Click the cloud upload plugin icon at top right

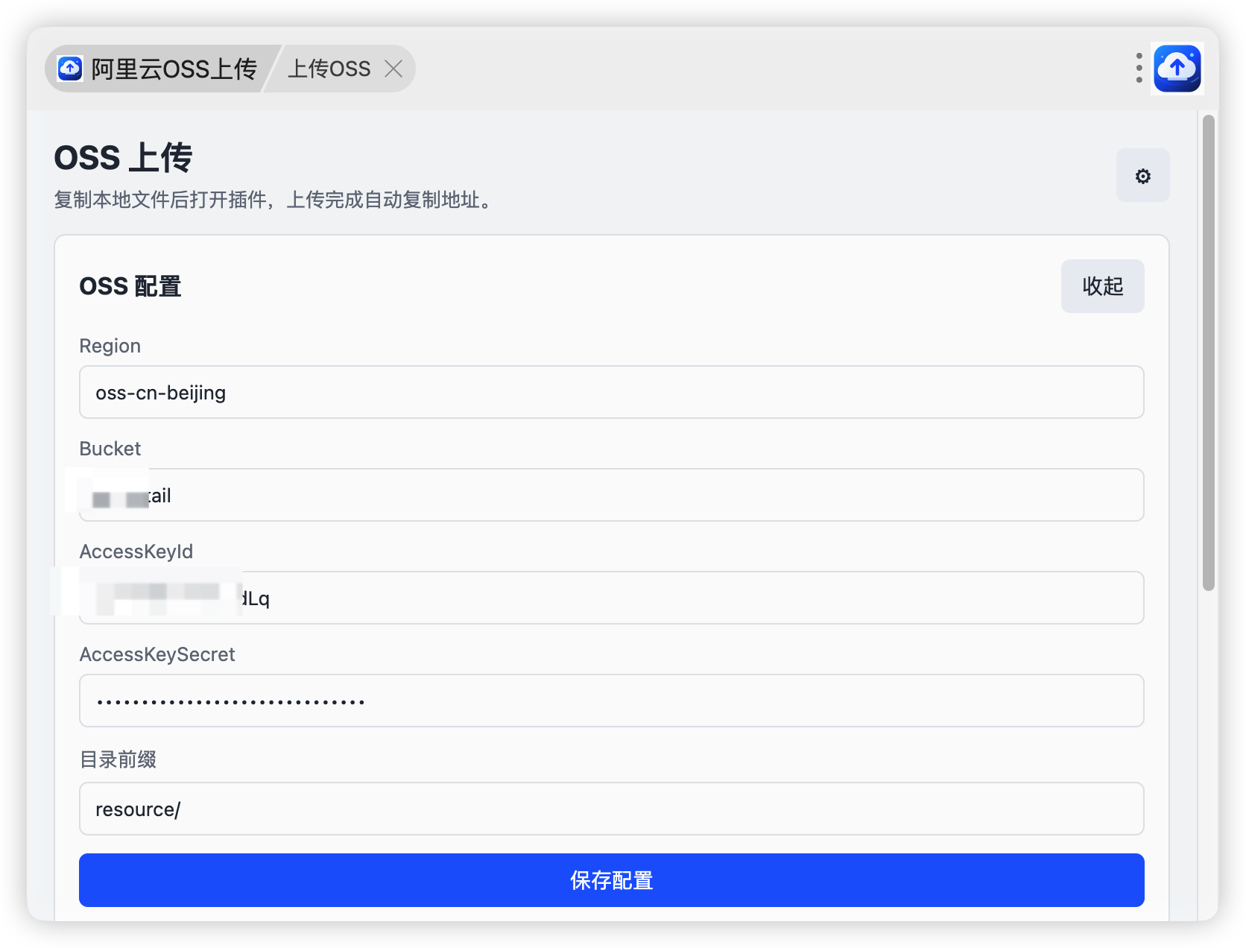(x=1177, y=69)
